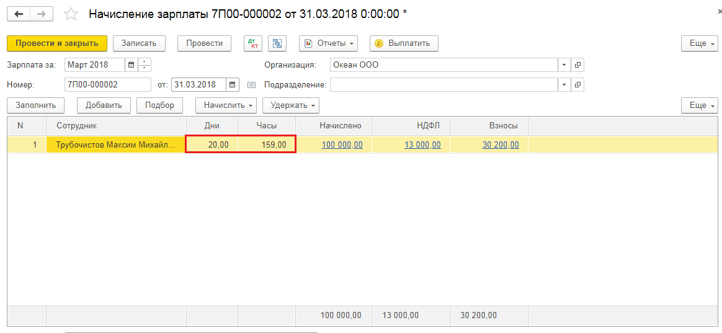This screenshot has height=333, width=722.
Task: Click the Провести и закрыть button
Action: point(57,43)
